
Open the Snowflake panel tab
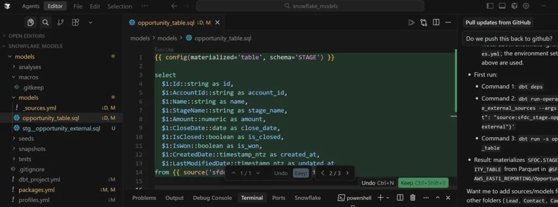click(x=307, y=198)
